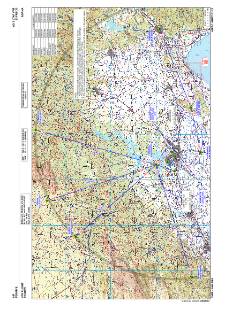
Task: Click the gray airport runway symbol in Adana city
Action: [181, 162]
